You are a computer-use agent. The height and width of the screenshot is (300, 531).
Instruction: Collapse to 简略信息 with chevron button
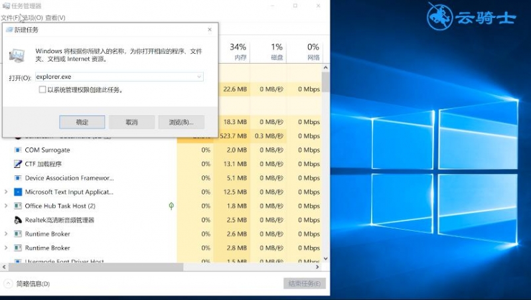8,284
